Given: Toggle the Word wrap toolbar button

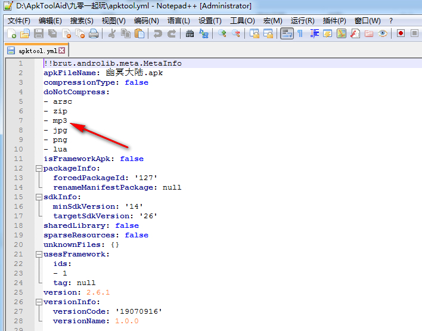Looking at the screenshot, I should (x=287, y=33).
